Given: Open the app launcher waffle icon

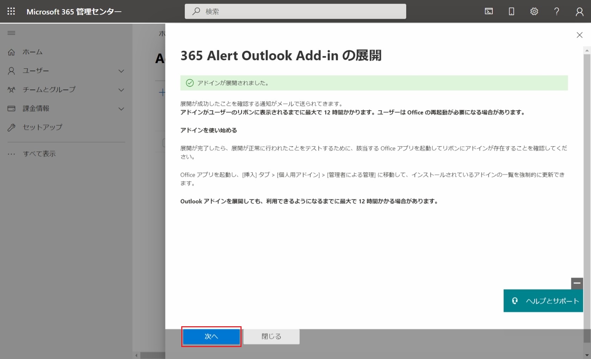Looking at the screenshot, I should [x=11, y=11].
